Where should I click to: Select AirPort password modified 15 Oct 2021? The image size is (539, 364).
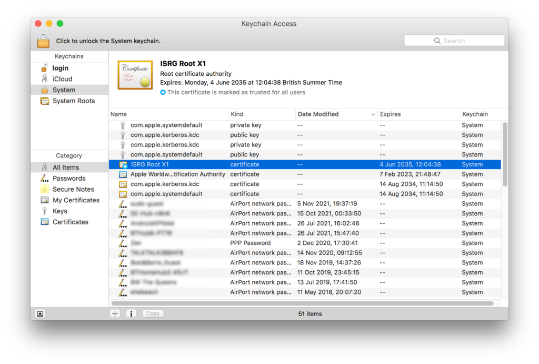[305, 213]
